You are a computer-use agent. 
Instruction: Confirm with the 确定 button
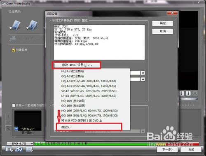point(162,23)
